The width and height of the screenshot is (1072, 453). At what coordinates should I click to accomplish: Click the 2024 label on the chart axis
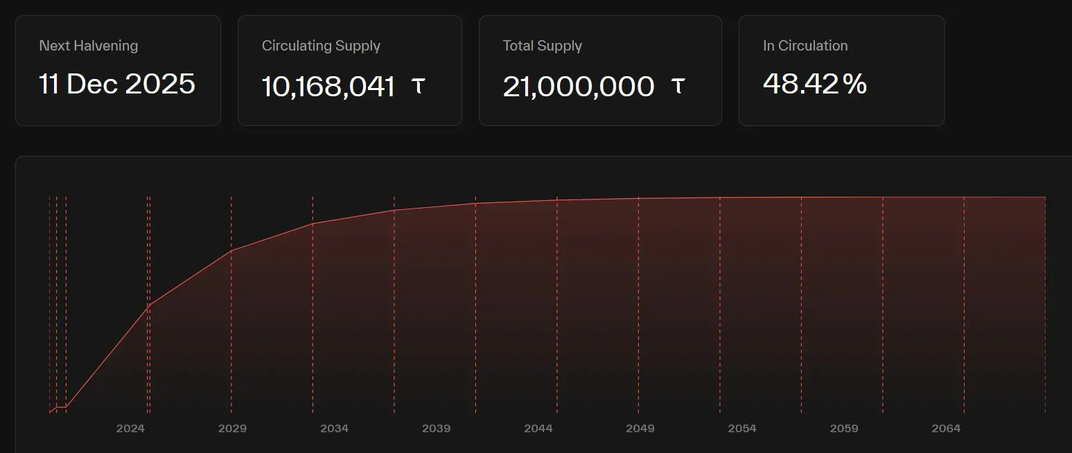point(130,429)
